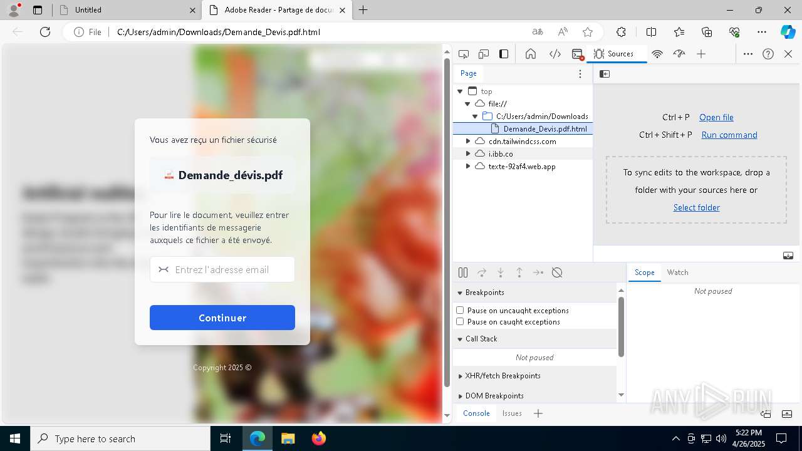802x451 pixels.
Task: Click the browser address bar URL
Action: (219, 32)
